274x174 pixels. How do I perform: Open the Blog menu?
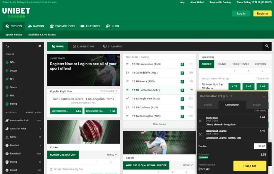[113, 26]
